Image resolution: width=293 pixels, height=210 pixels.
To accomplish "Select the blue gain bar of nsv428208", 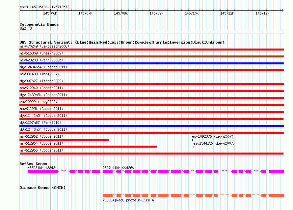I will click(151, 63).
